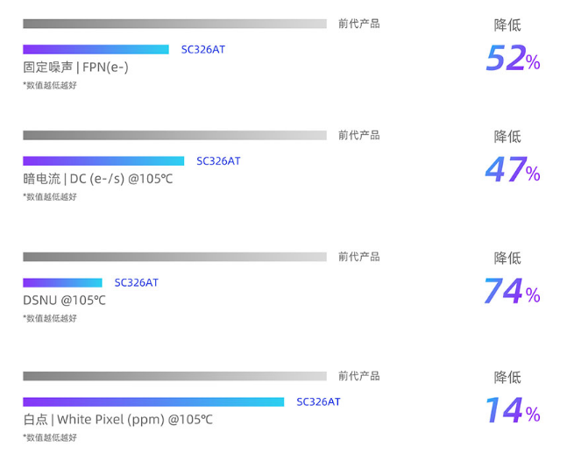This screenshot has height=461, width=567.
Task: Click the SC326AT bar above the FPN label
Action: pyautogui.click(x=96, y=50)
